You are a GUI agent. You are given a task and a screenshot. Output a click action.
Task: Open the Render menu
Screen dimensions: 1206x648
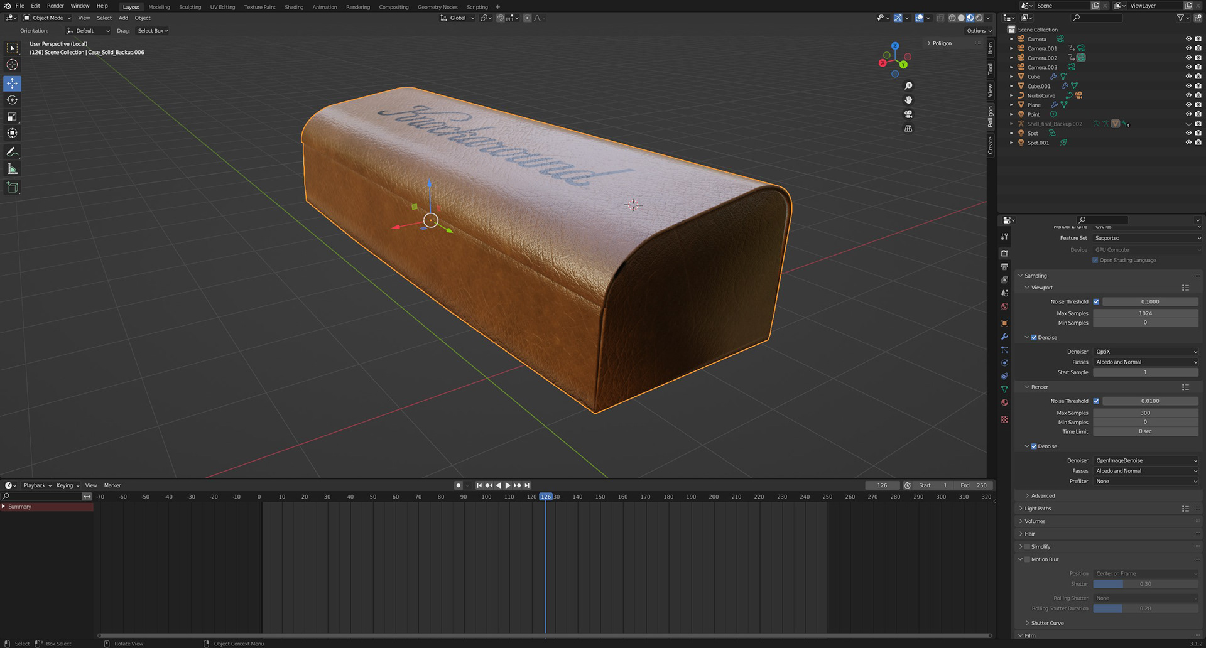[x=55, y=6]
